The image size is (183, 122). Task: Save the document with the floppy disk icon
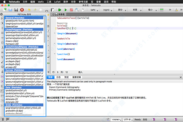click(16, 10)
